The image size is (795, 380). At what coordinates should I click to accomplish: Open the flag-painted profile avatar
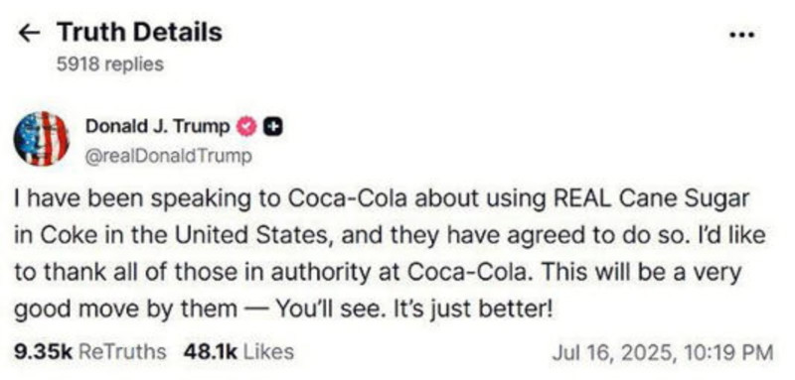[x=42, y=139]
